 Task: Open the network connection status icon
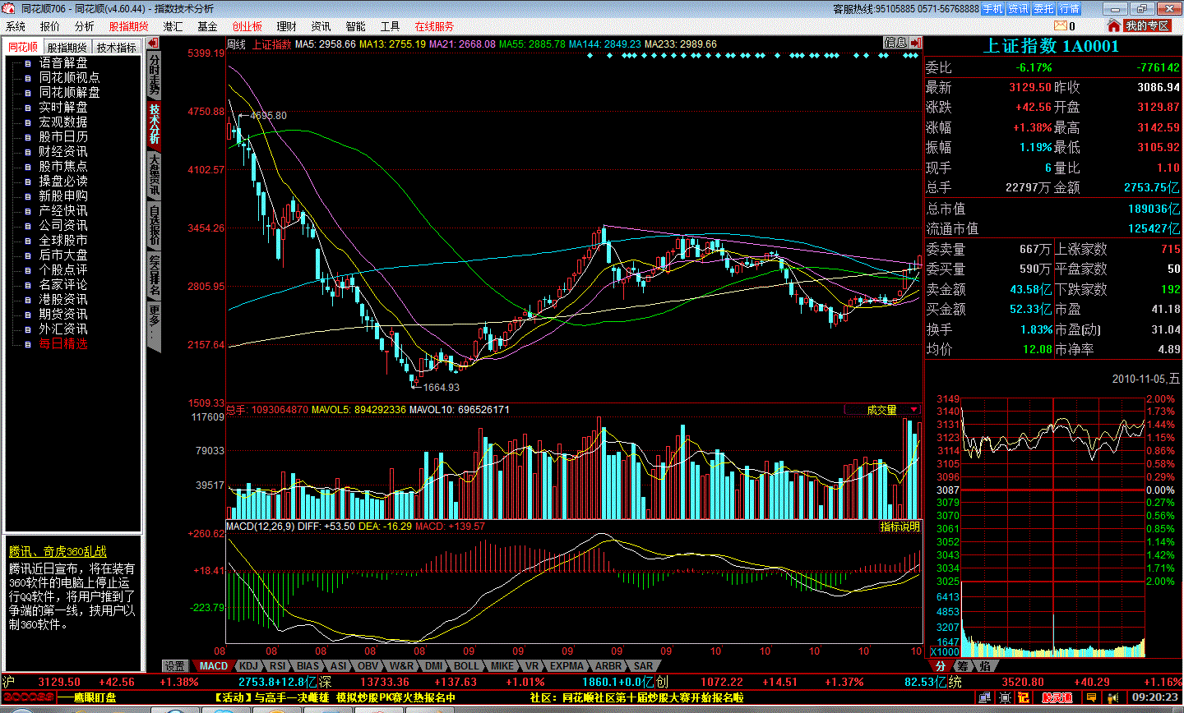984,697
